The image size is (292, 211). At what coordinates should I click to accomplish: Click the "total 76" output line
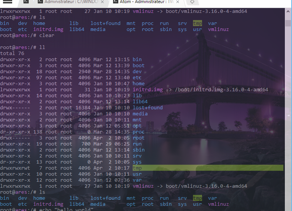[x=12, y=53]
